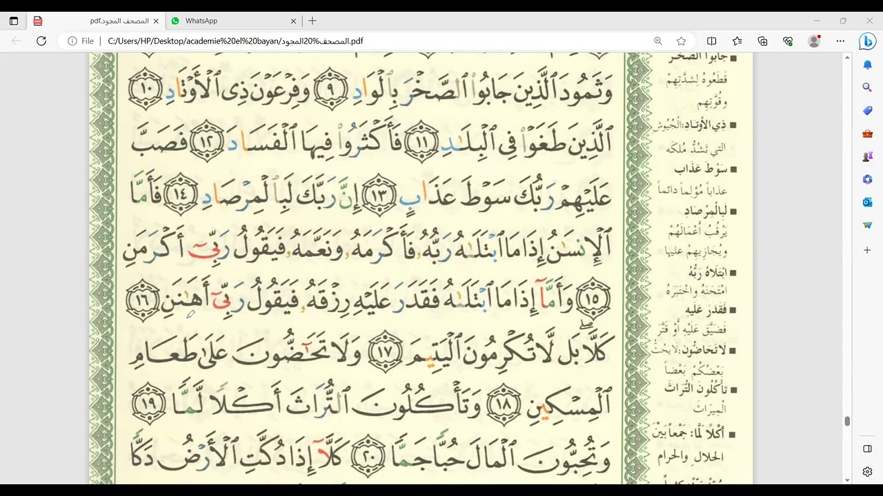Click verse number marker ١٨

coord(504,405)
